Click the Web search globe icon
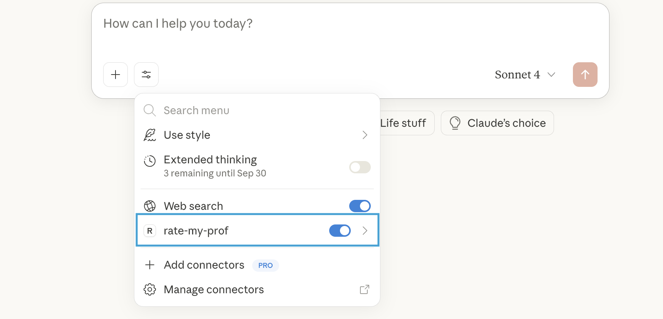Viewport: 663px width, 319px height. (150, 206)
